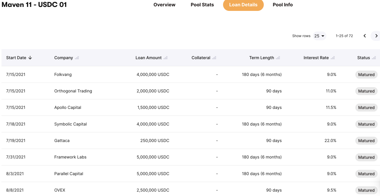This screenshot has width=380, height=196.
Task: Click the Status column header label
Action: tap(364, 58)
